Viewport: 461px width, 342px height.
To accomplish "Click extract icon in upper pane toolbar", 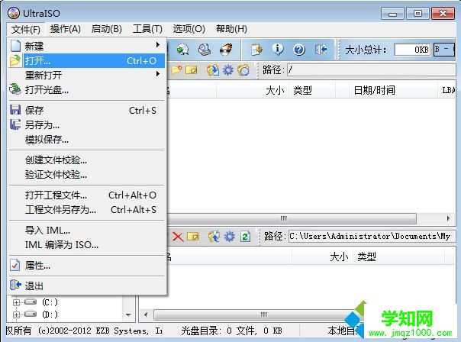I will tap(213, 70).
